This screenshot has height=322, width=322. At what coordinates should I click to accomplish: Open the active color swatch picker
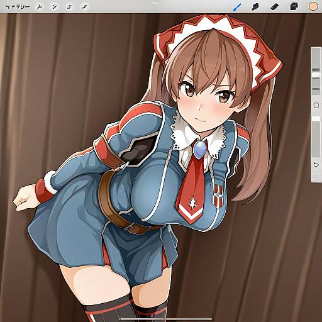pos(313,6)
